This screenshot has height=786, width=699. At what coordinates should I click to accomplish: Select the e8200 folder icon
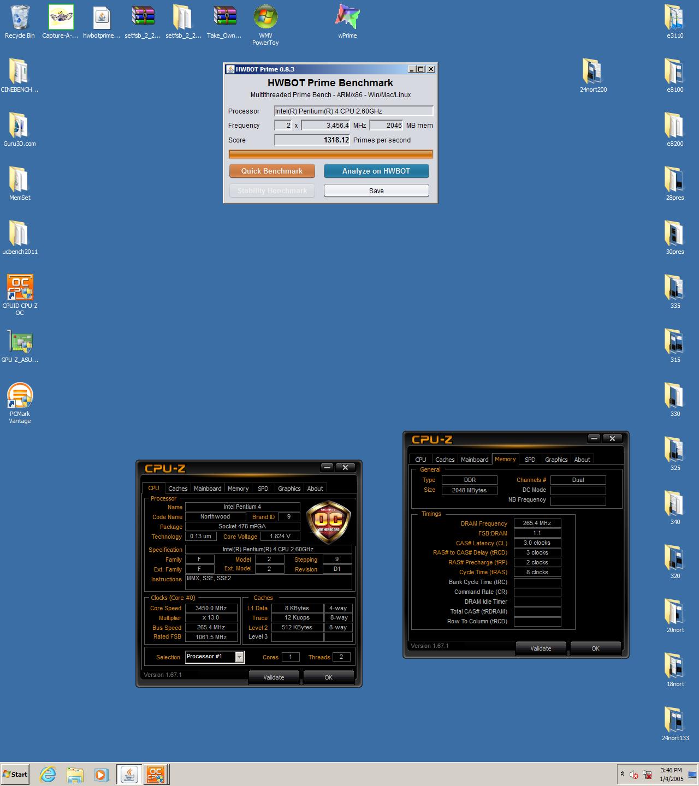pyautogui.click(x=675, y=129)
